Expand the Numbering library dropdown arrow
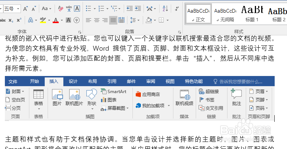 point(107,9)
